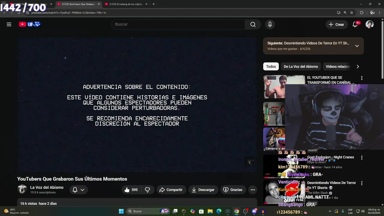Viewport: 384px width, 216px height.
Task: Click the page scrollbar up arrow
Action: coord(382,19)
